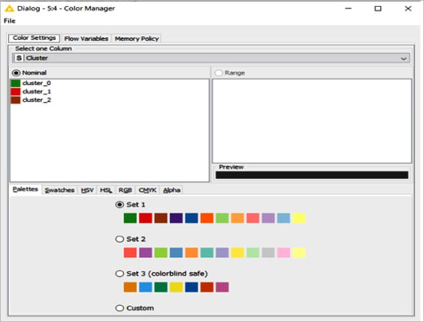This screenshot has width=424, height=322.
Task: Switch to the Swatches tab
Action: tap(59, 190)
